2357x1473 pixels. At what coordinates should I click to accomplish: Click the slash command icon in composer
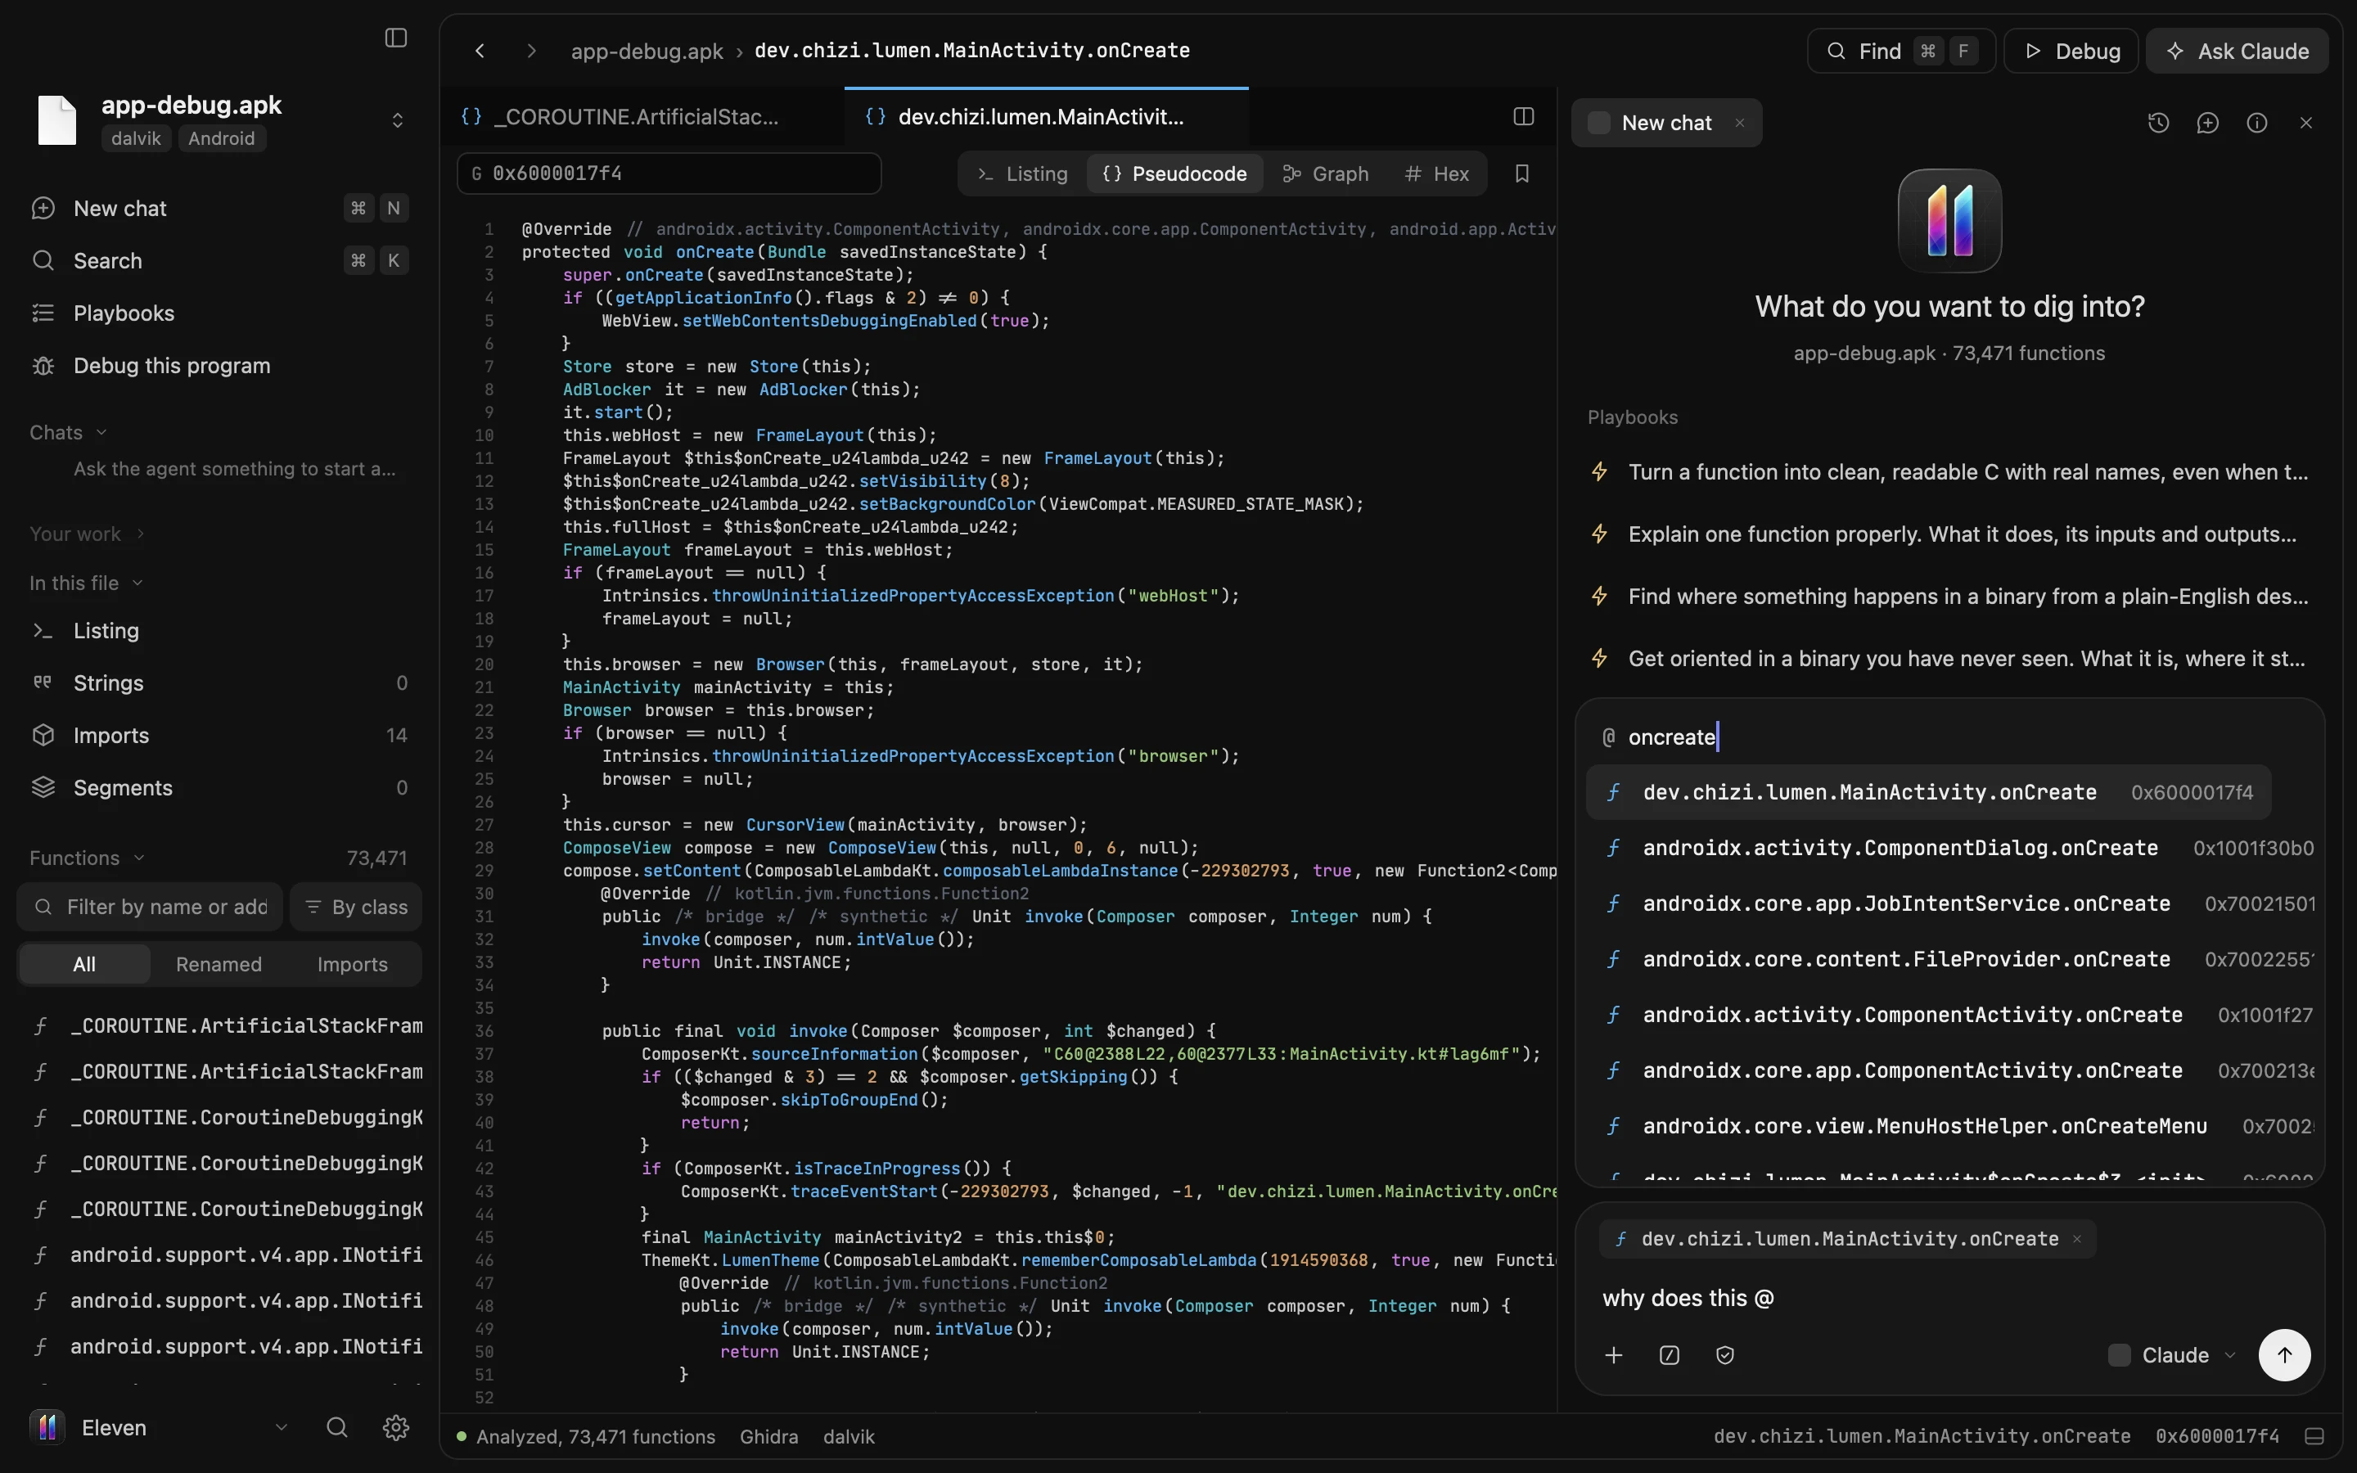[1670, 1355]
